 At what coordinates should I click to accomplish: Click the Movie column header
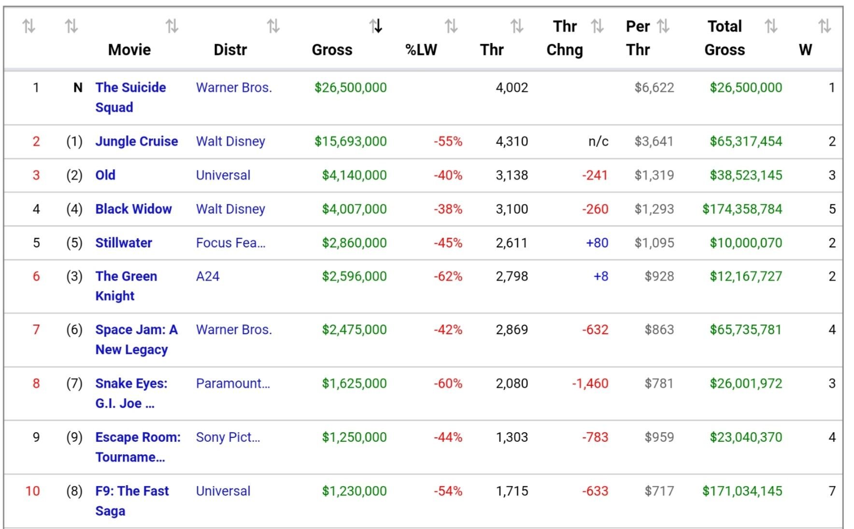pyautogui.click(x=129, y=50)
